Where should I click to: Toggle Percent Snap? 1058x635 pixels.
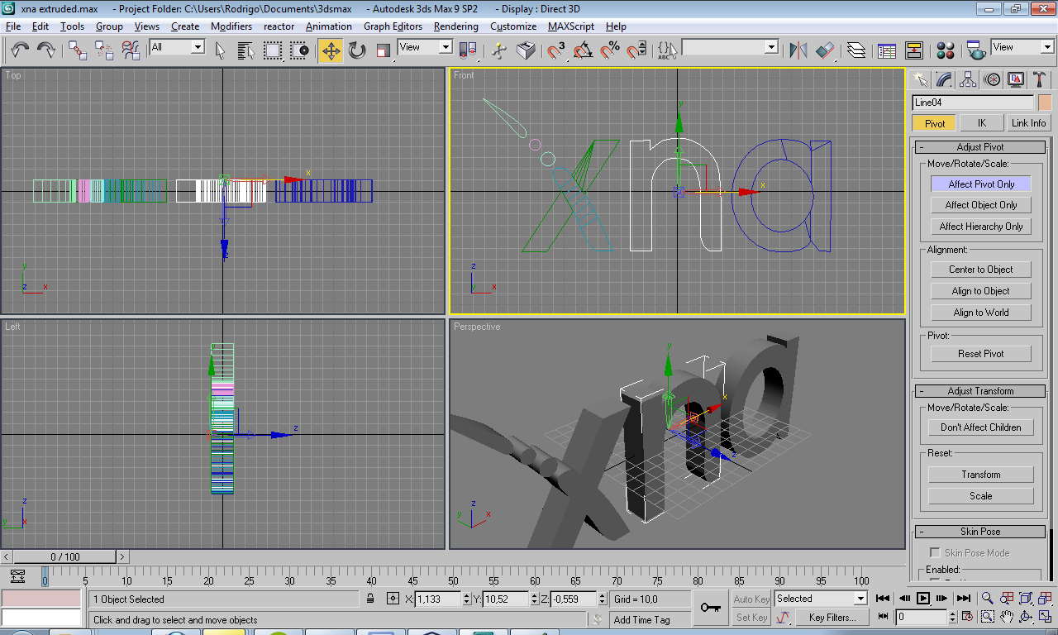[610, 50]
